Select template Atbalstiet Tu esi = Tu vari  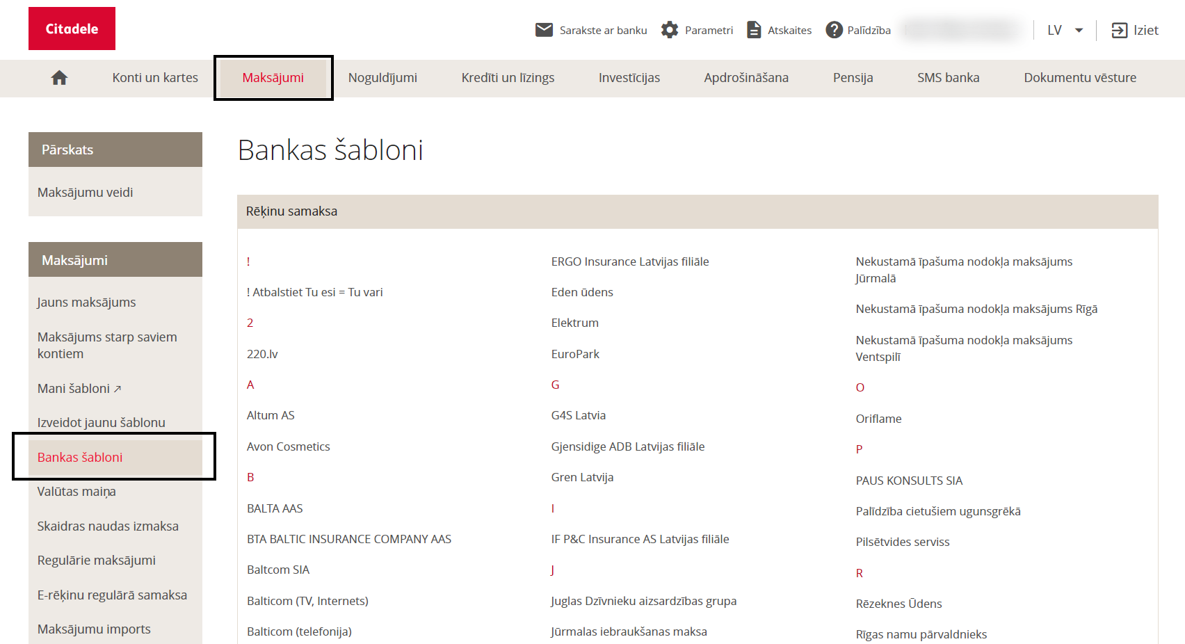(314, 293)
